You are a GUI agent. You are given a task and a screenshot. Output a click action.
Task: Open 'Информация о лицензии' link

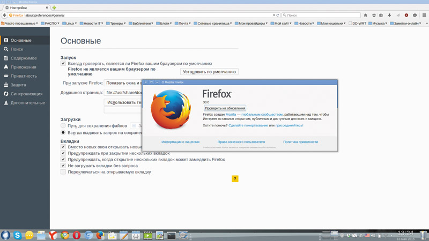(x=180, y=142)
